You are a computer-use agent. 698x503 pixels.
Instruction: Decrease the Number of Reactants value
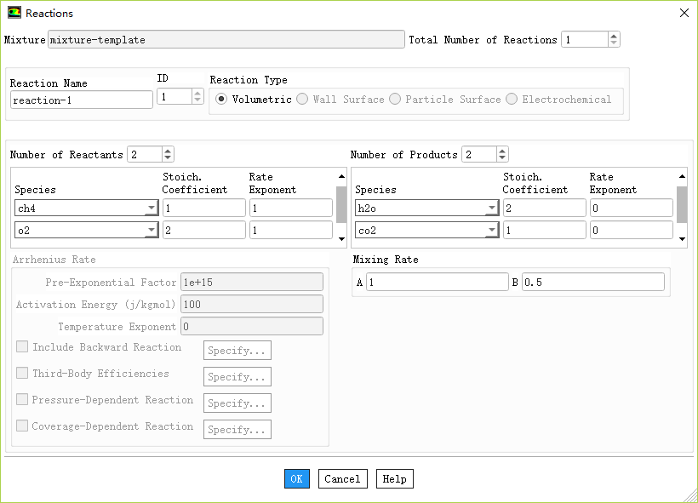tap(168, 158)
